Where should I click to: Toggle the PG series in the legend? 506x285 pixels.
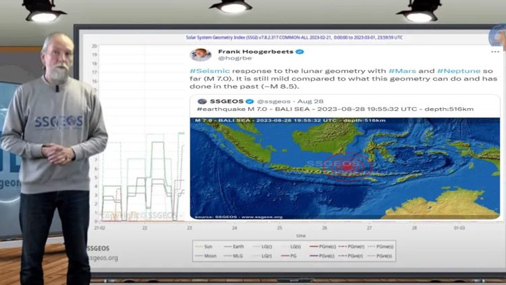289,256
